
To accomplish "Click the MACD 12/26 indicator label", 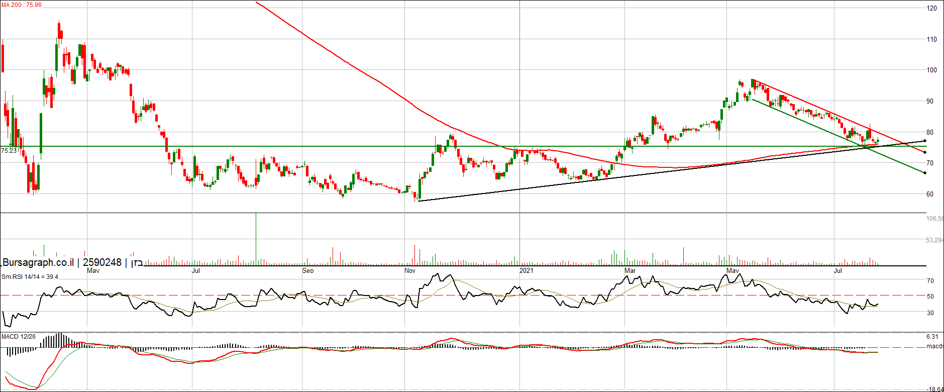I will coord(19,337).
